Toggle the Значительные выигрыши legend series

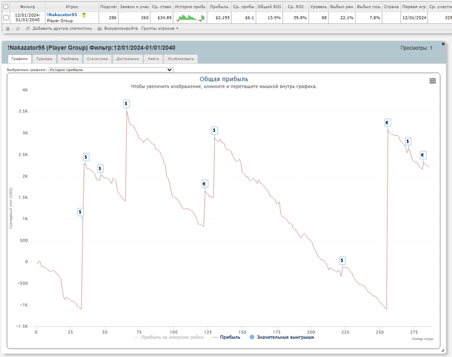282,337
